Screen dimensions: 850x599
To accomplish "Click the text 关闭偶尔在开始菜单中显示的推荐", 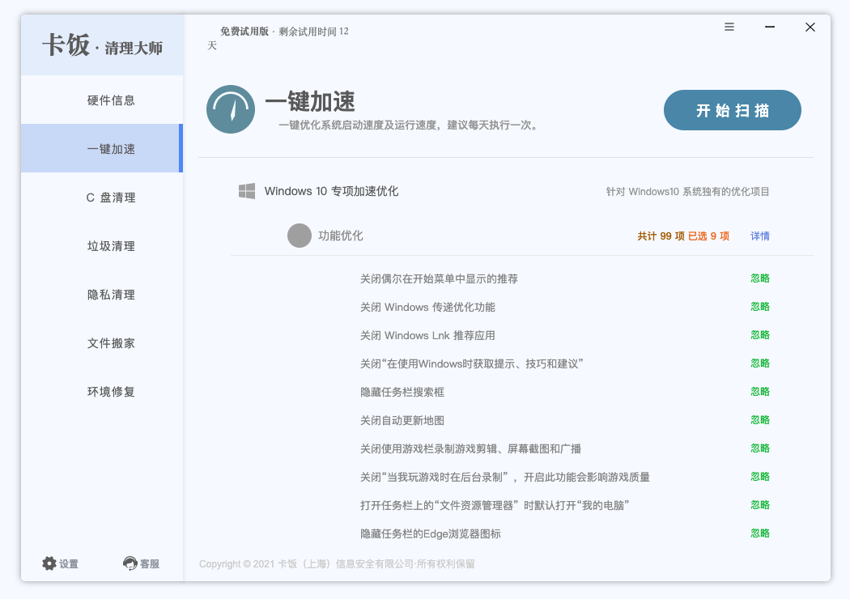I will click(439, 278).
